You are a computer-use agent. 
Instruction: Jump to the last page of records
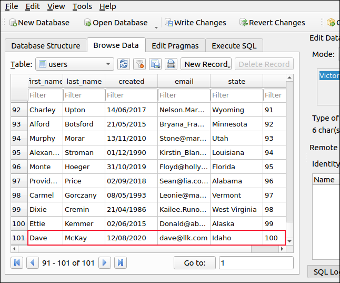click(120, 262)
